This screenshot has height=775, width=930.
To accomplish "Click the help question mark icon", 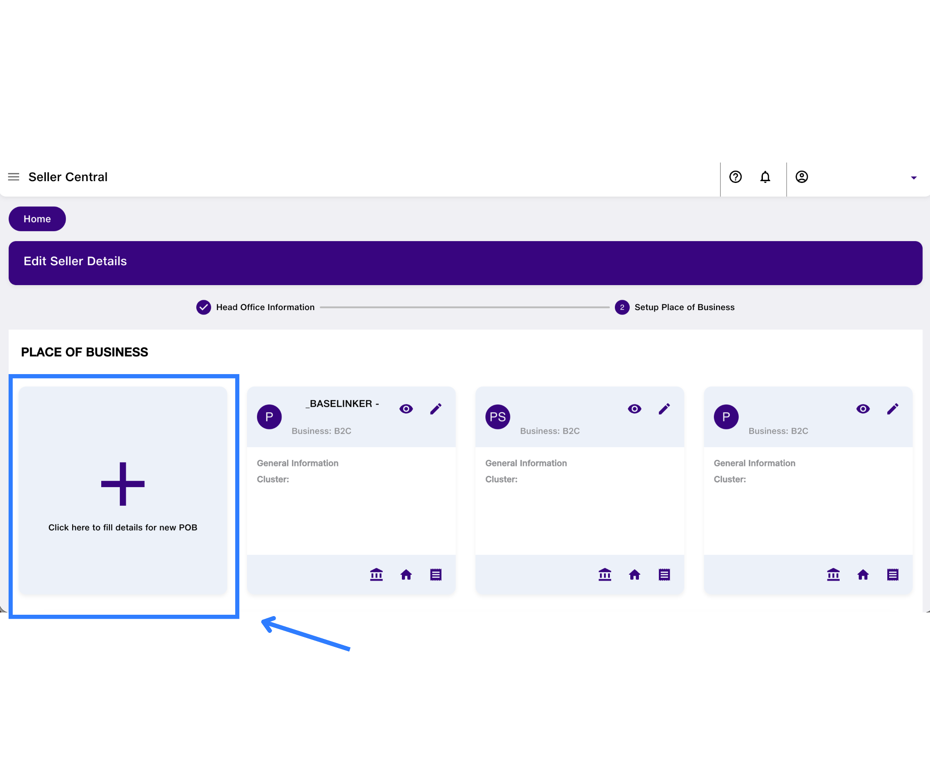I will [x=735, y=177].
